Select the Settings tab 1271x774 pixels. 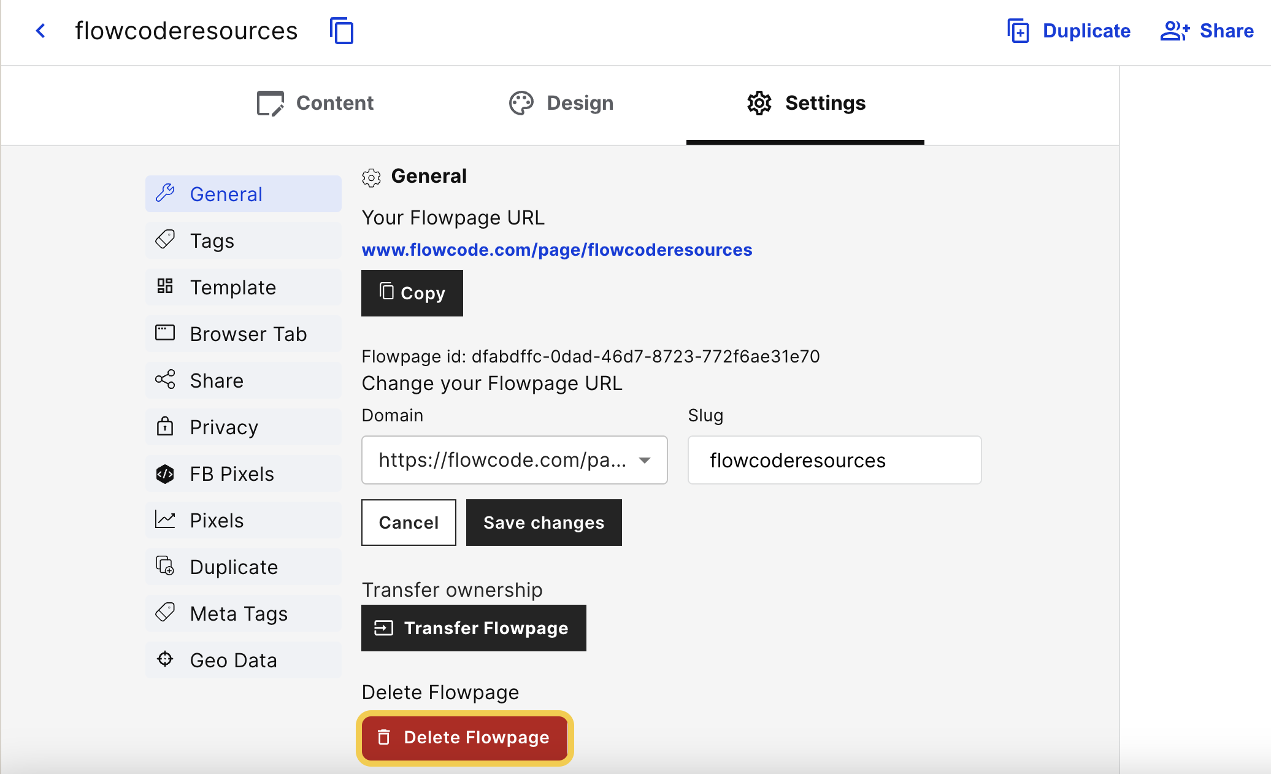[806, 103]
